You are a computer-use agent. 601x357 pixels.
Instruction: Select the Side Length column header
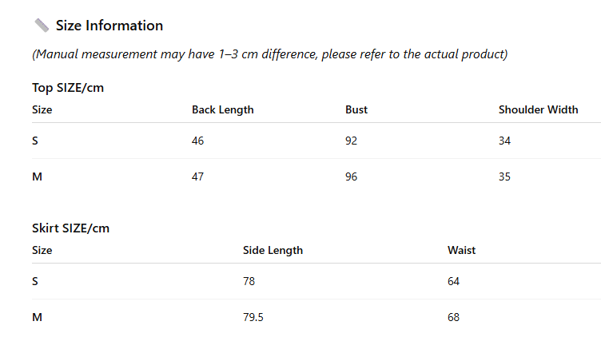pyautogui.click(x=273, y=250)
